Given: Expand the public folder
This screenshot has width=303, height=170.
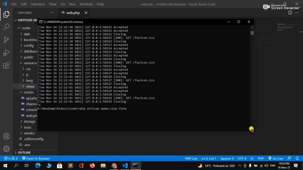Looking at the screenshot, I should click(28, 57).
